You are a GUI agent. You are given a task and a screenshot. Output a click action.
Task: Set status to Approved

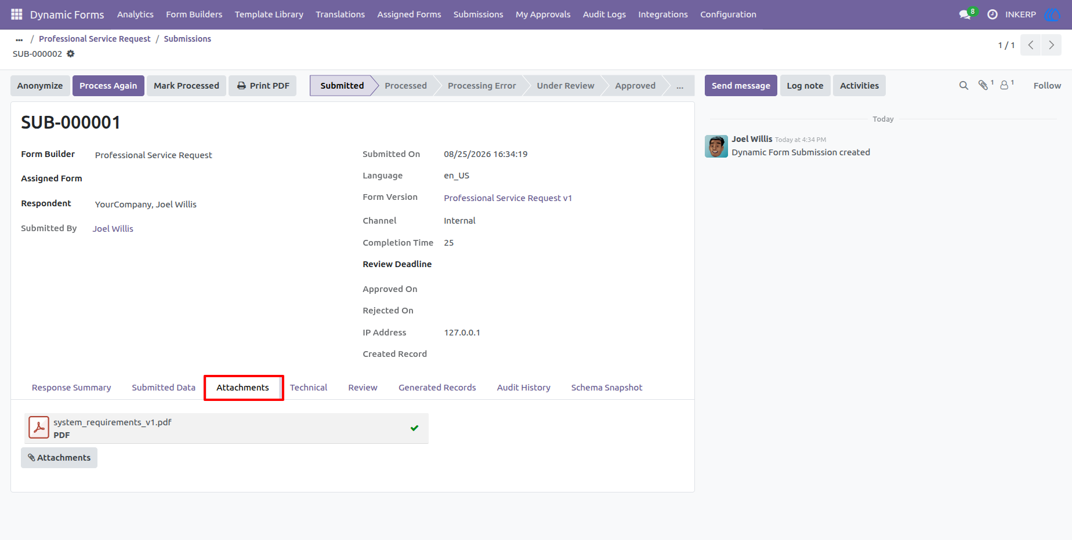point(635,86)
